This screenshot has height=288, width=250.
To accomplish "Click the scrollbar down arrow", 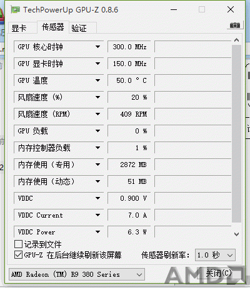I will [x=236, y=234].
